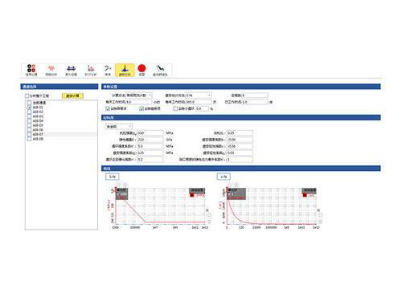
Task: Select the red waveform analysis icon
Action: click(51, 70)
